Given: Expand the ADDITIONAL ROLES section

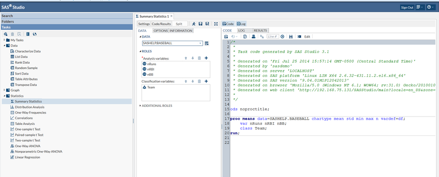Looking at the screenshot, I should coord(156,106).
